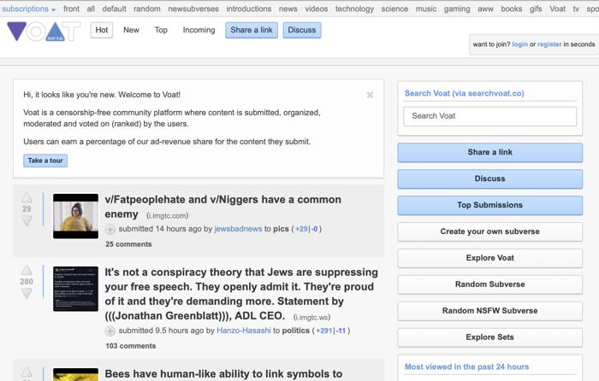Open the subscriptions dropdown

pos(28,9)
